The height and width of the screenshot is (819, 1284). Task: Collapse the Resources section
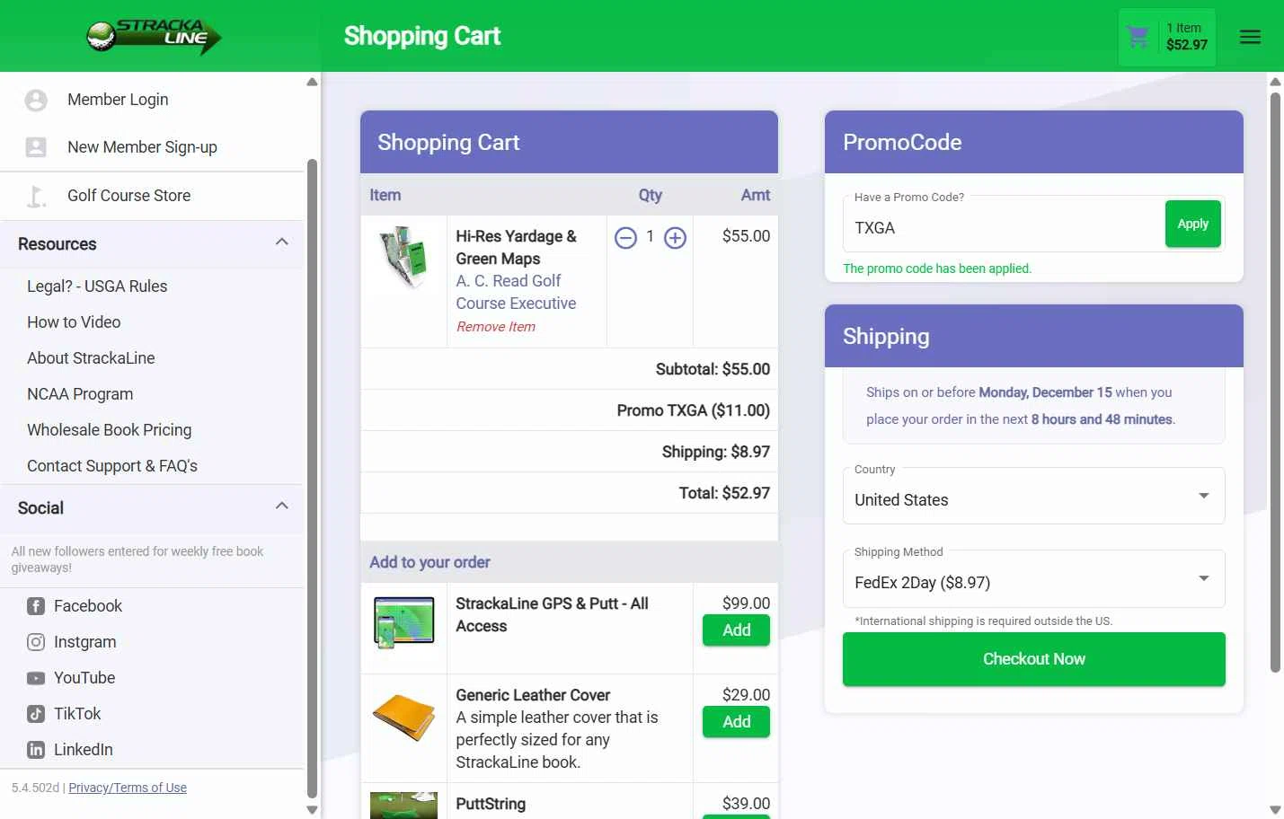(x=281, y=242)
